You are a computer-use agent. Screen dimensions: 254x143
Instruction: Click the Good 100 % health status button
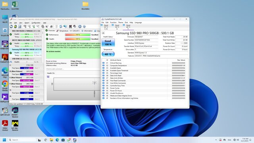click(x=108, y=43)
